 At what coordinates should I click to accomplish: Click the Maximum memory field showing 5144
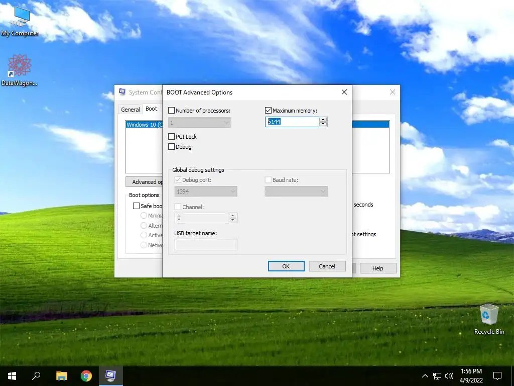click(x=292, y=122)
